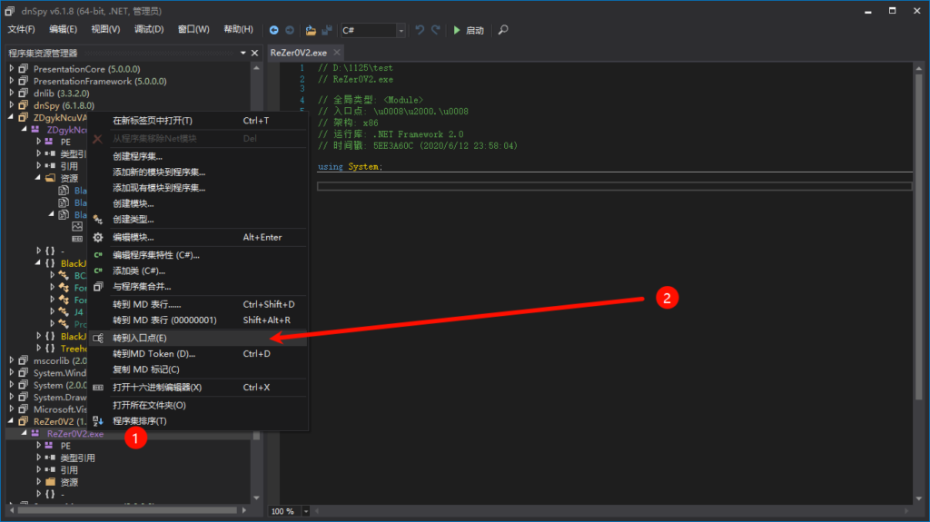Screen dimensions: 930x522
Task: Expand the PresentationCore (5.0.0.0) node
Action: 11,69
